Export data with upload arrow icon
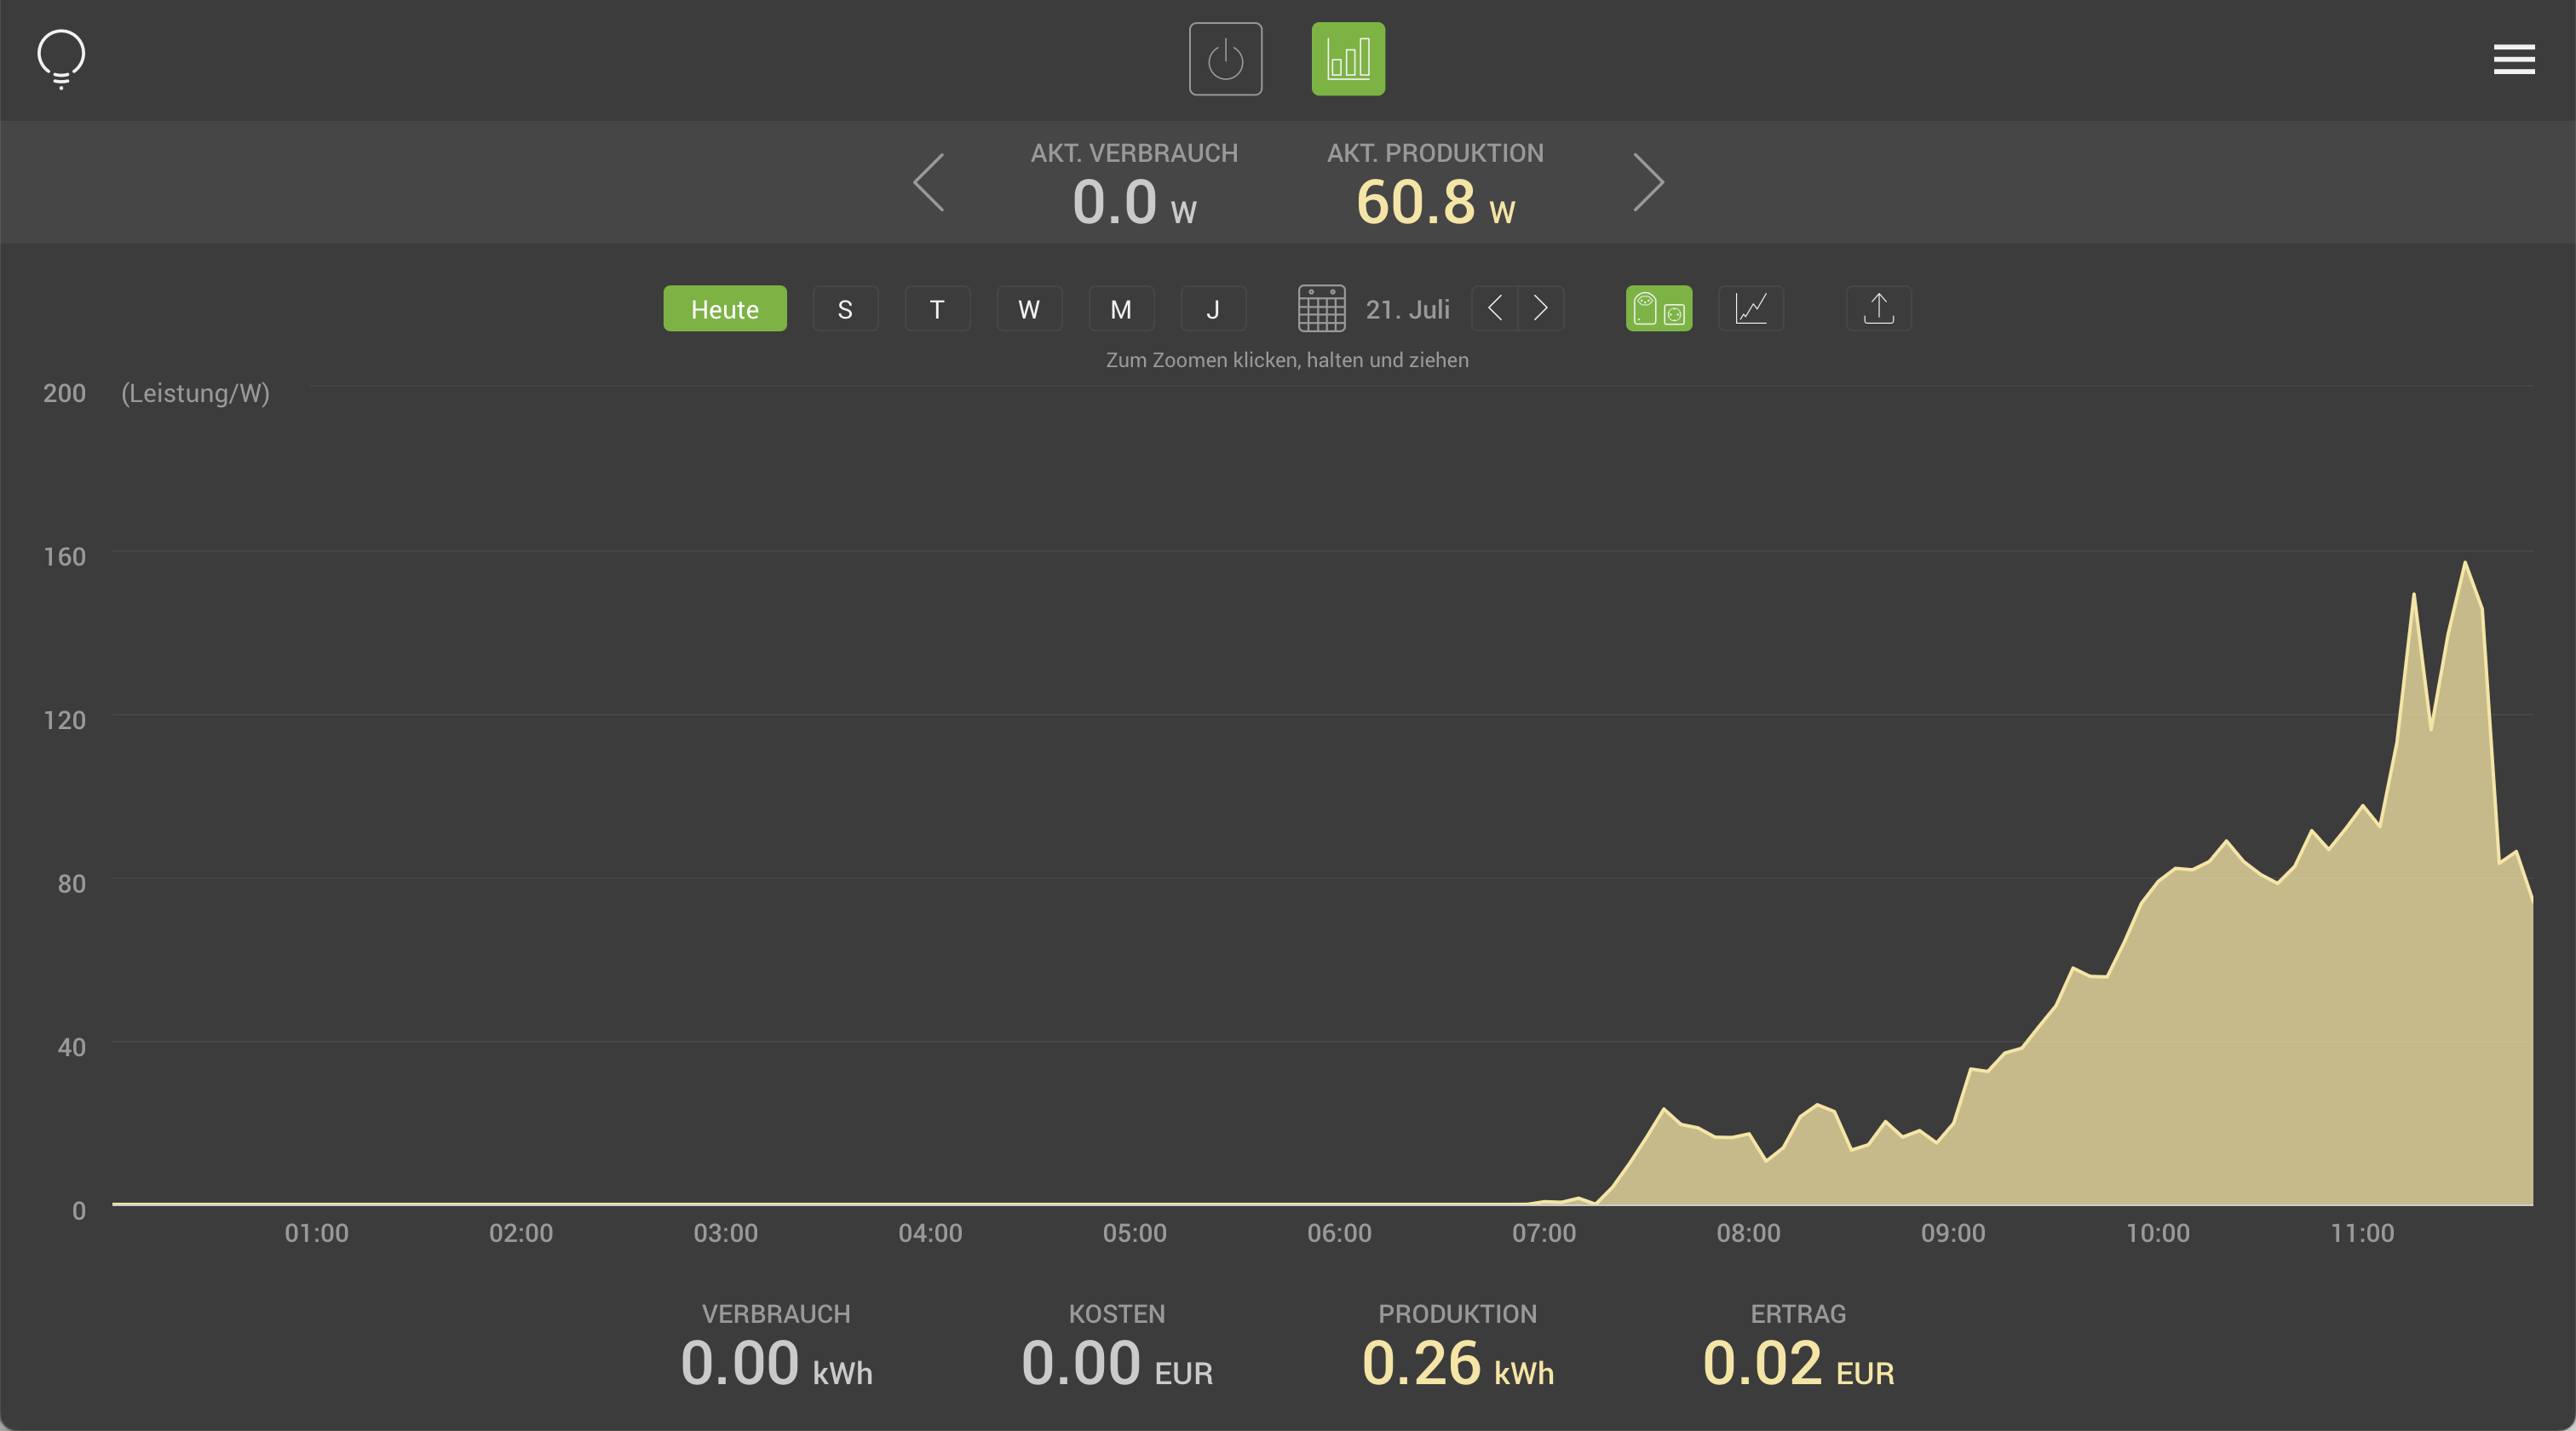The width and height of the screenshot is (2576, 1431). [1878, 309]
